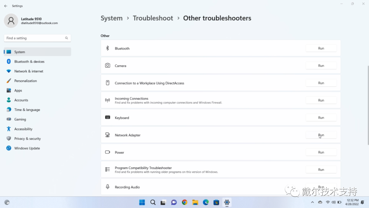Click the Recording Audio microphone icon
This screenshot has height=208, width=369.
point(108,186)
